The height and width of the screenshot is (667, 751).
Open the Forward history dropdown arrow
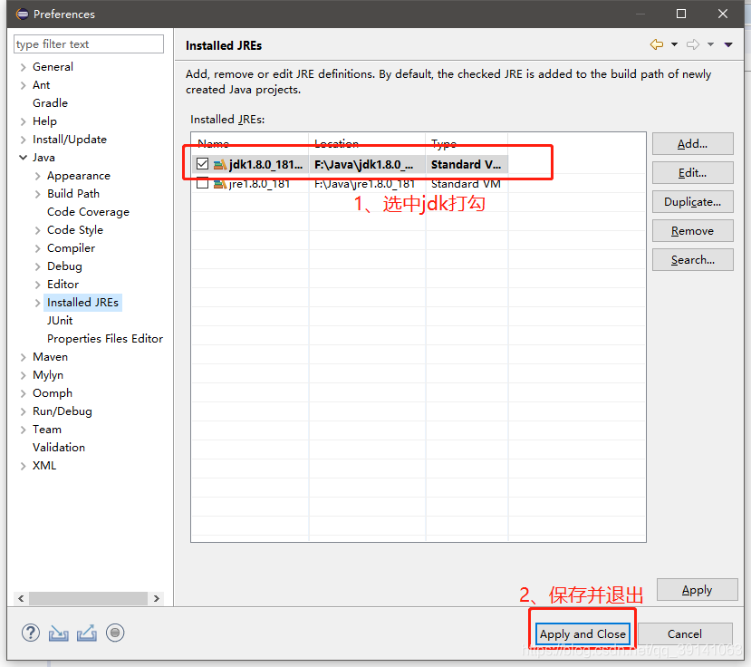click(711, 44)
